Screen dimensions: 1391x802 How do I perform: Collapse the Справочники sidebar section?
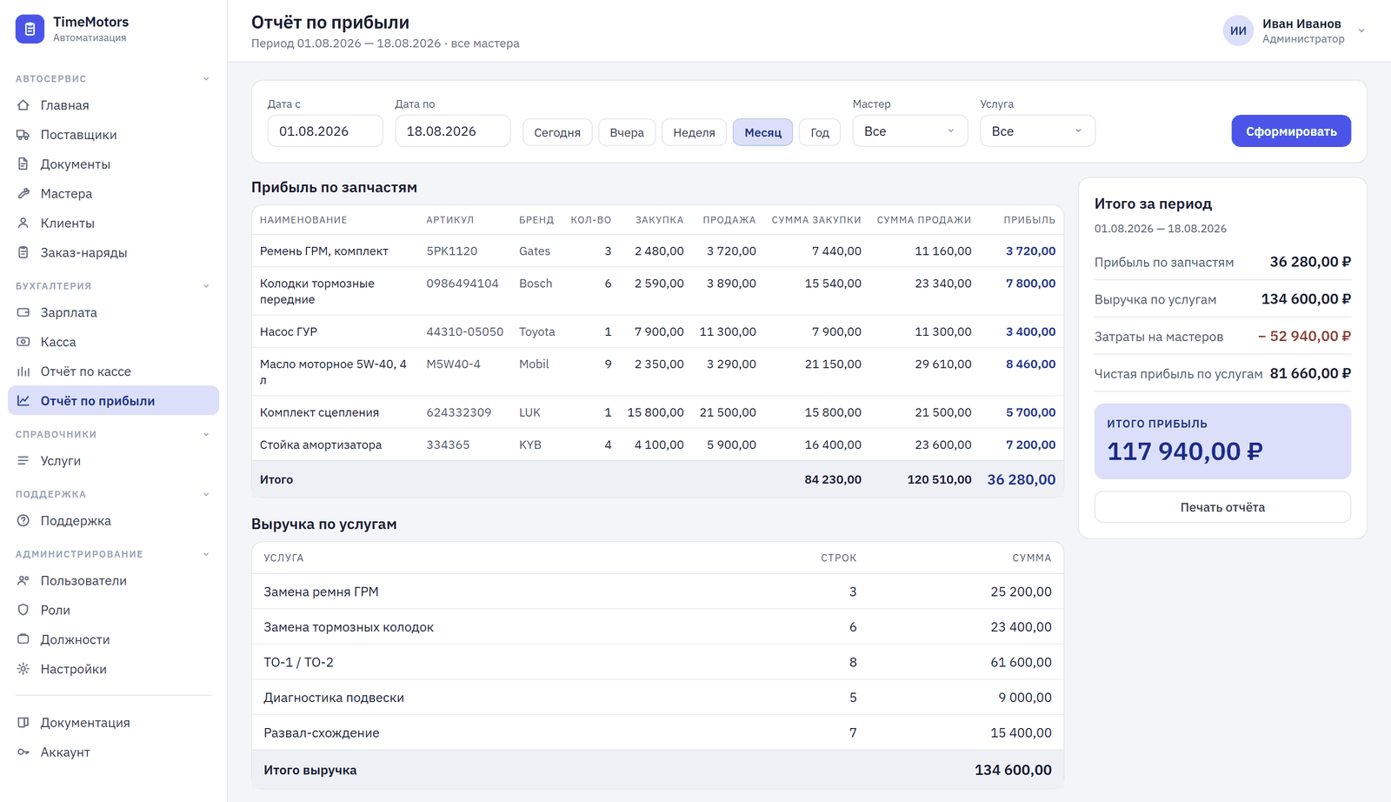coord(206,435)
